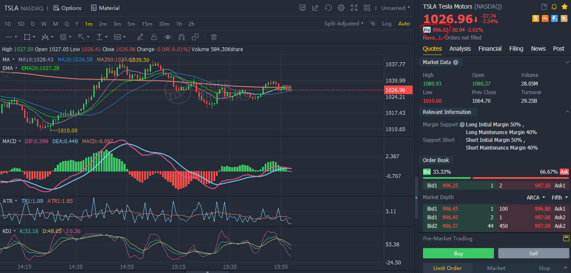Select the Limit Order tab
The width and height of the screenshot is (571, 273).
click(x=448, y=268)
